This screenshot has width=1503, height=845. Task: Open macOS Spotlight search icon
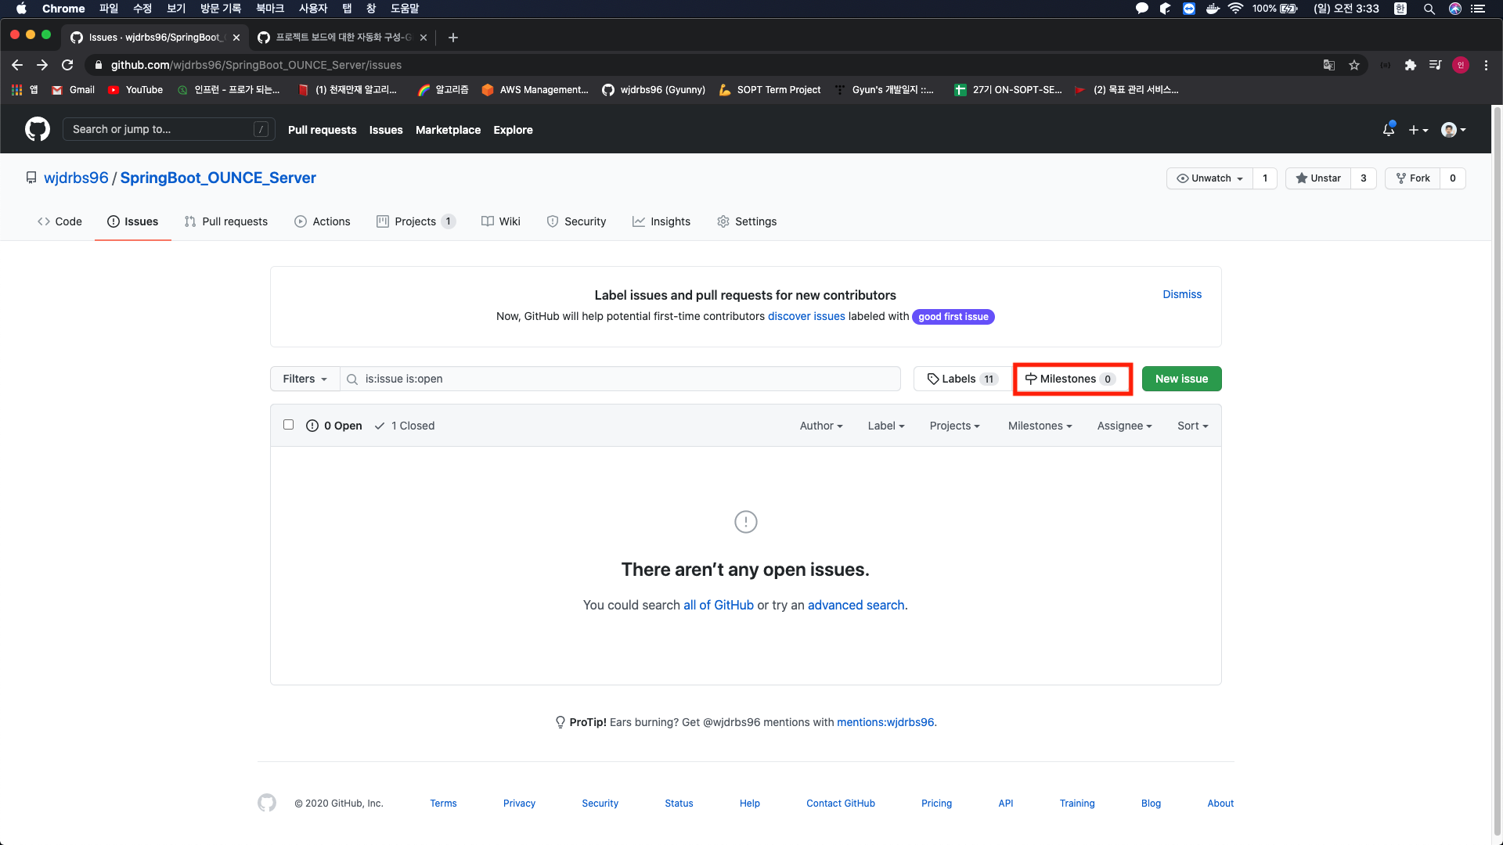pyautogui.click(x=1429, y=9)
